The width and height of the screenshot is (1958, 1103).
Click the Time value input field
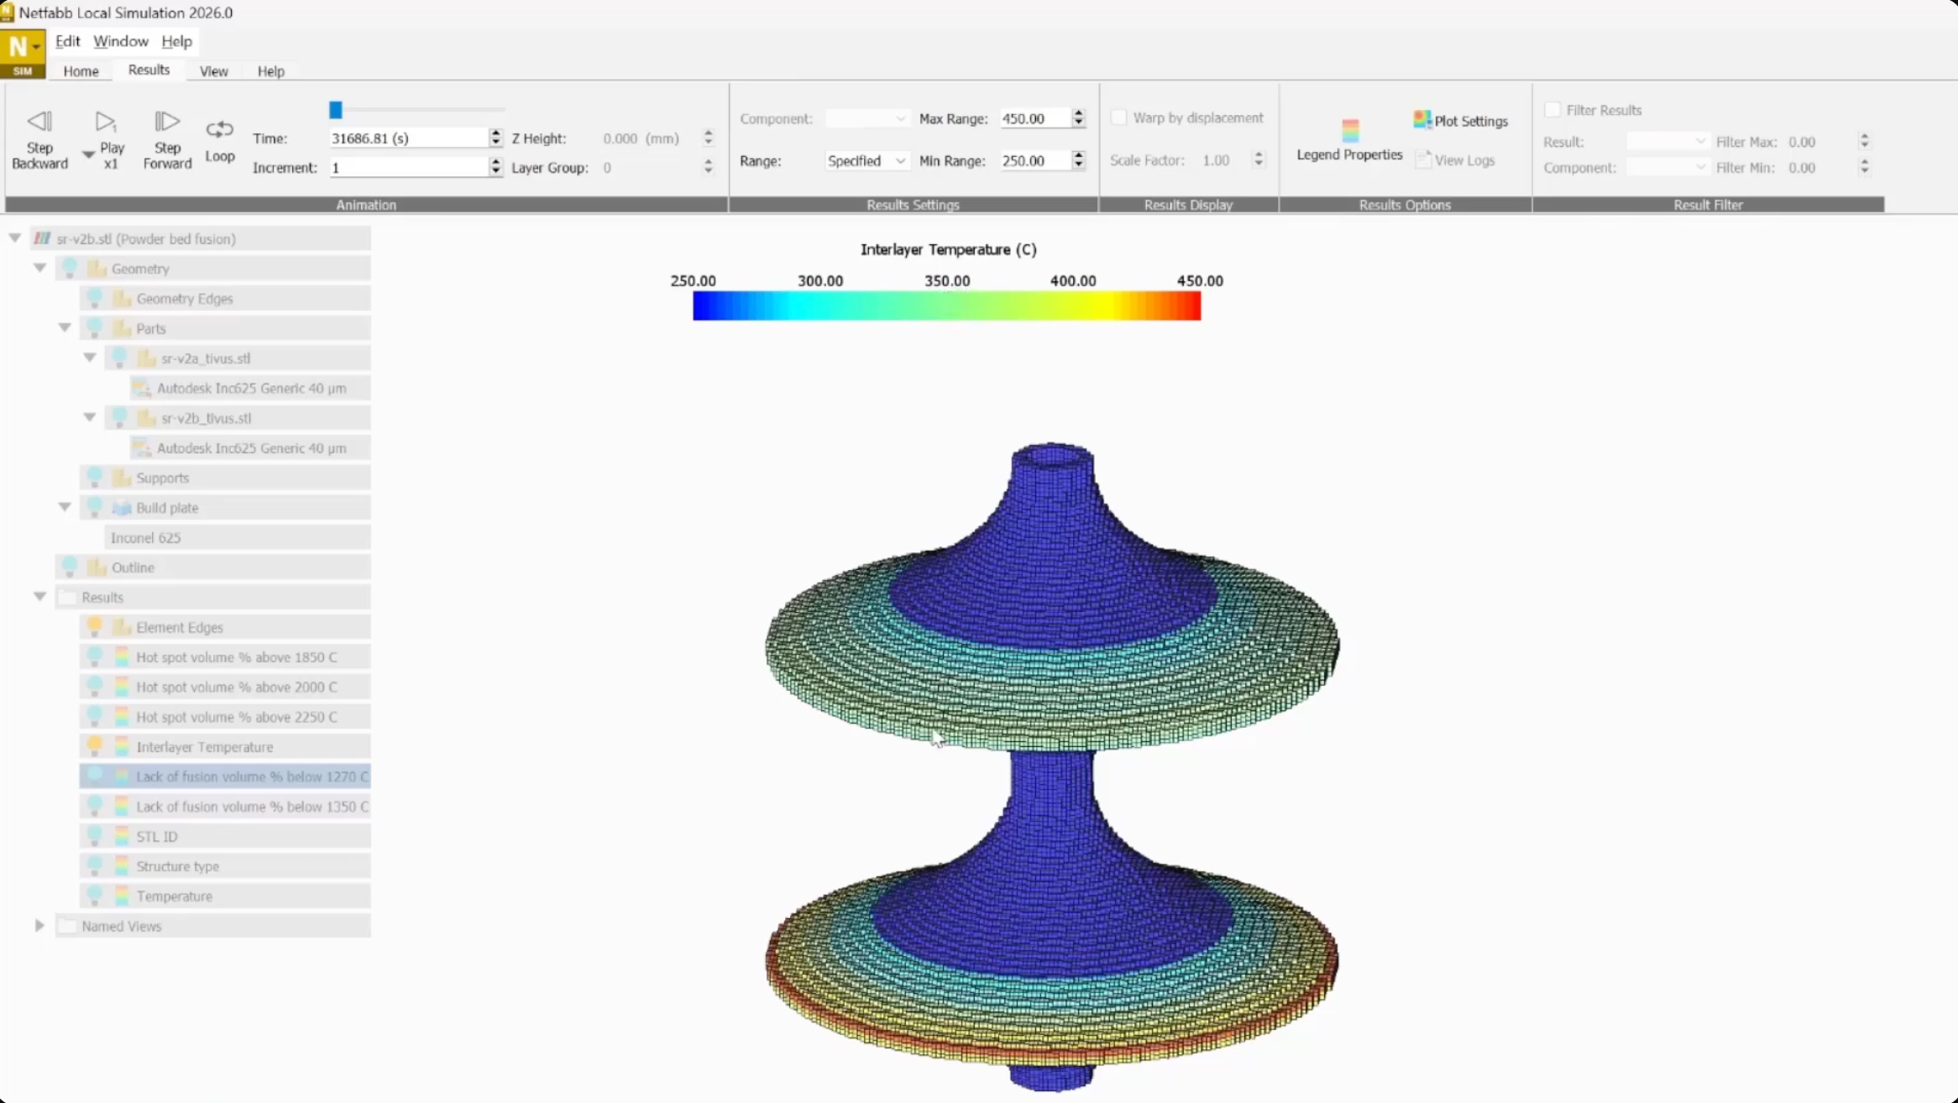point(409,138)
